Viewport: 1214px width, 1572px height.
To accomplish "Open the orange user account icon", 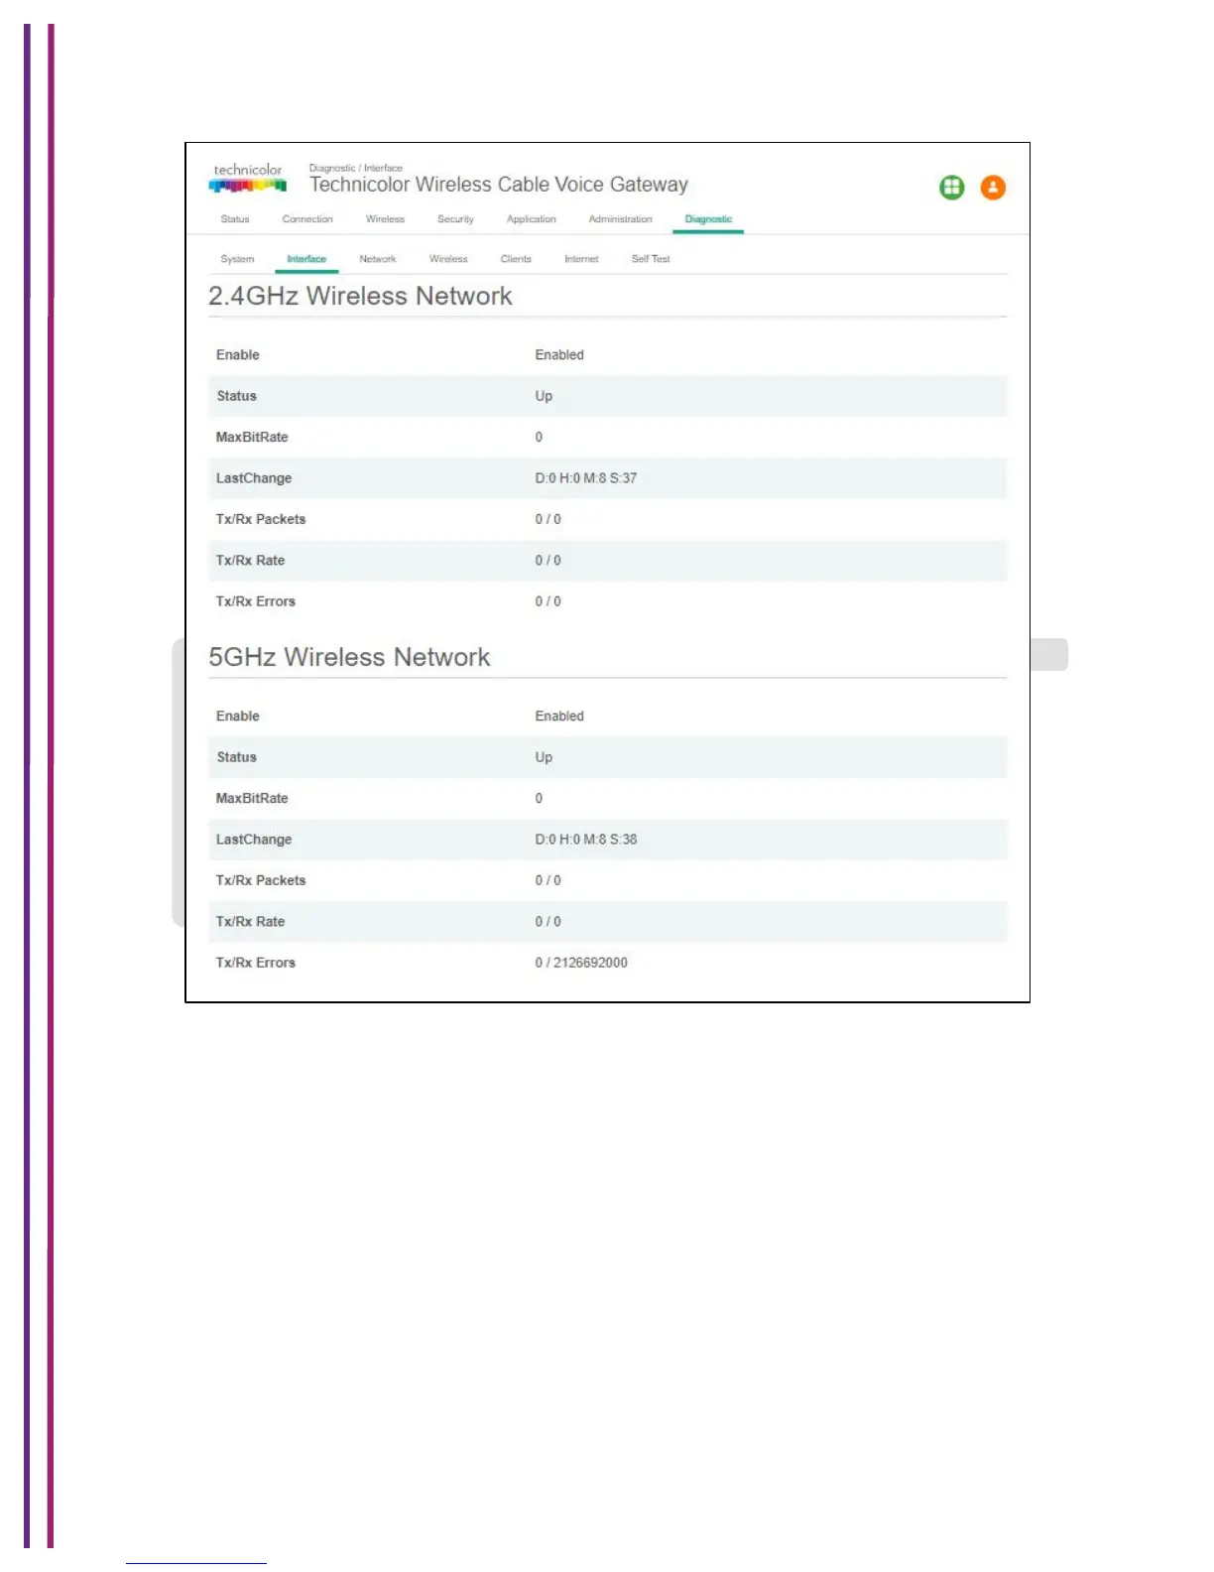I will coord(993,188).
